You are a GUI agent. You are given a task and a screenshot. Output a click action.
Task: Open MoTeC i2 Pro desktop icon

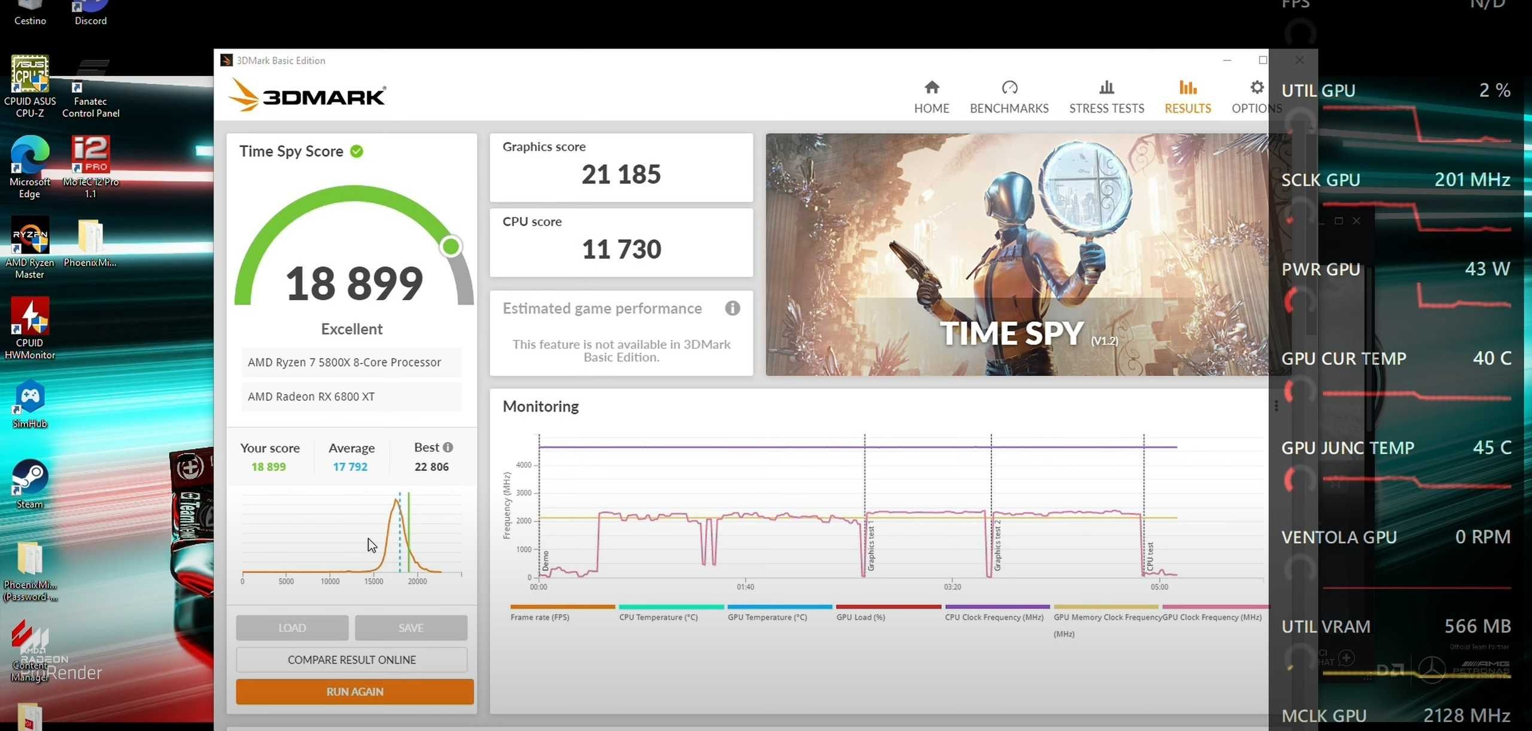click(90, 167)
